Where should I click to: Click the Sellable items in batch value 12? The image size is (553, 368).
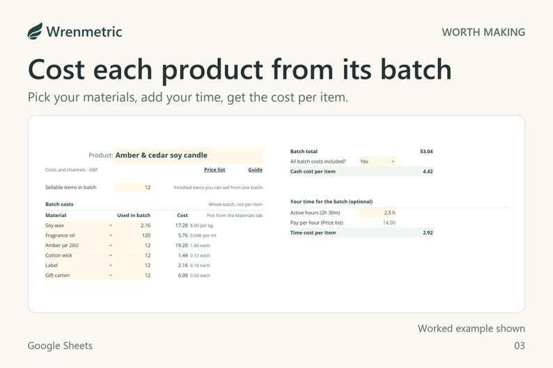(x=133, y=187)
